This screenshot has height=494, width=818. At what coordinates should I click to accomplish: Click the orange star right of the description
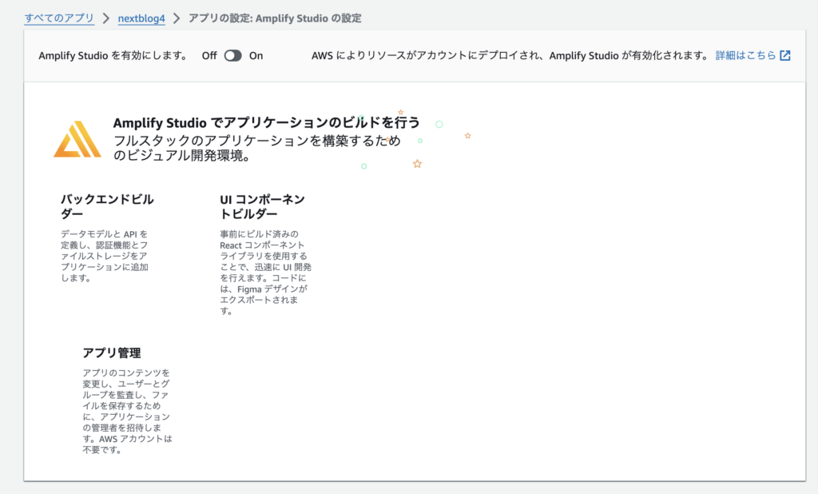pos(467,136)
